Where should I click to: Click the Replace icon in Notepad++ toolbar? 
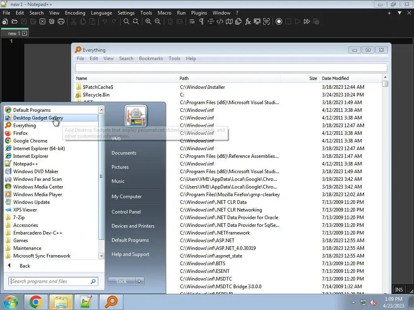(x=136, y=22)
